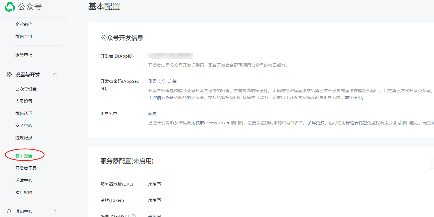This screenshot has width=434, height=217.
Task: Click the button at 服务器配置 right edge
Action: [431, 163]
